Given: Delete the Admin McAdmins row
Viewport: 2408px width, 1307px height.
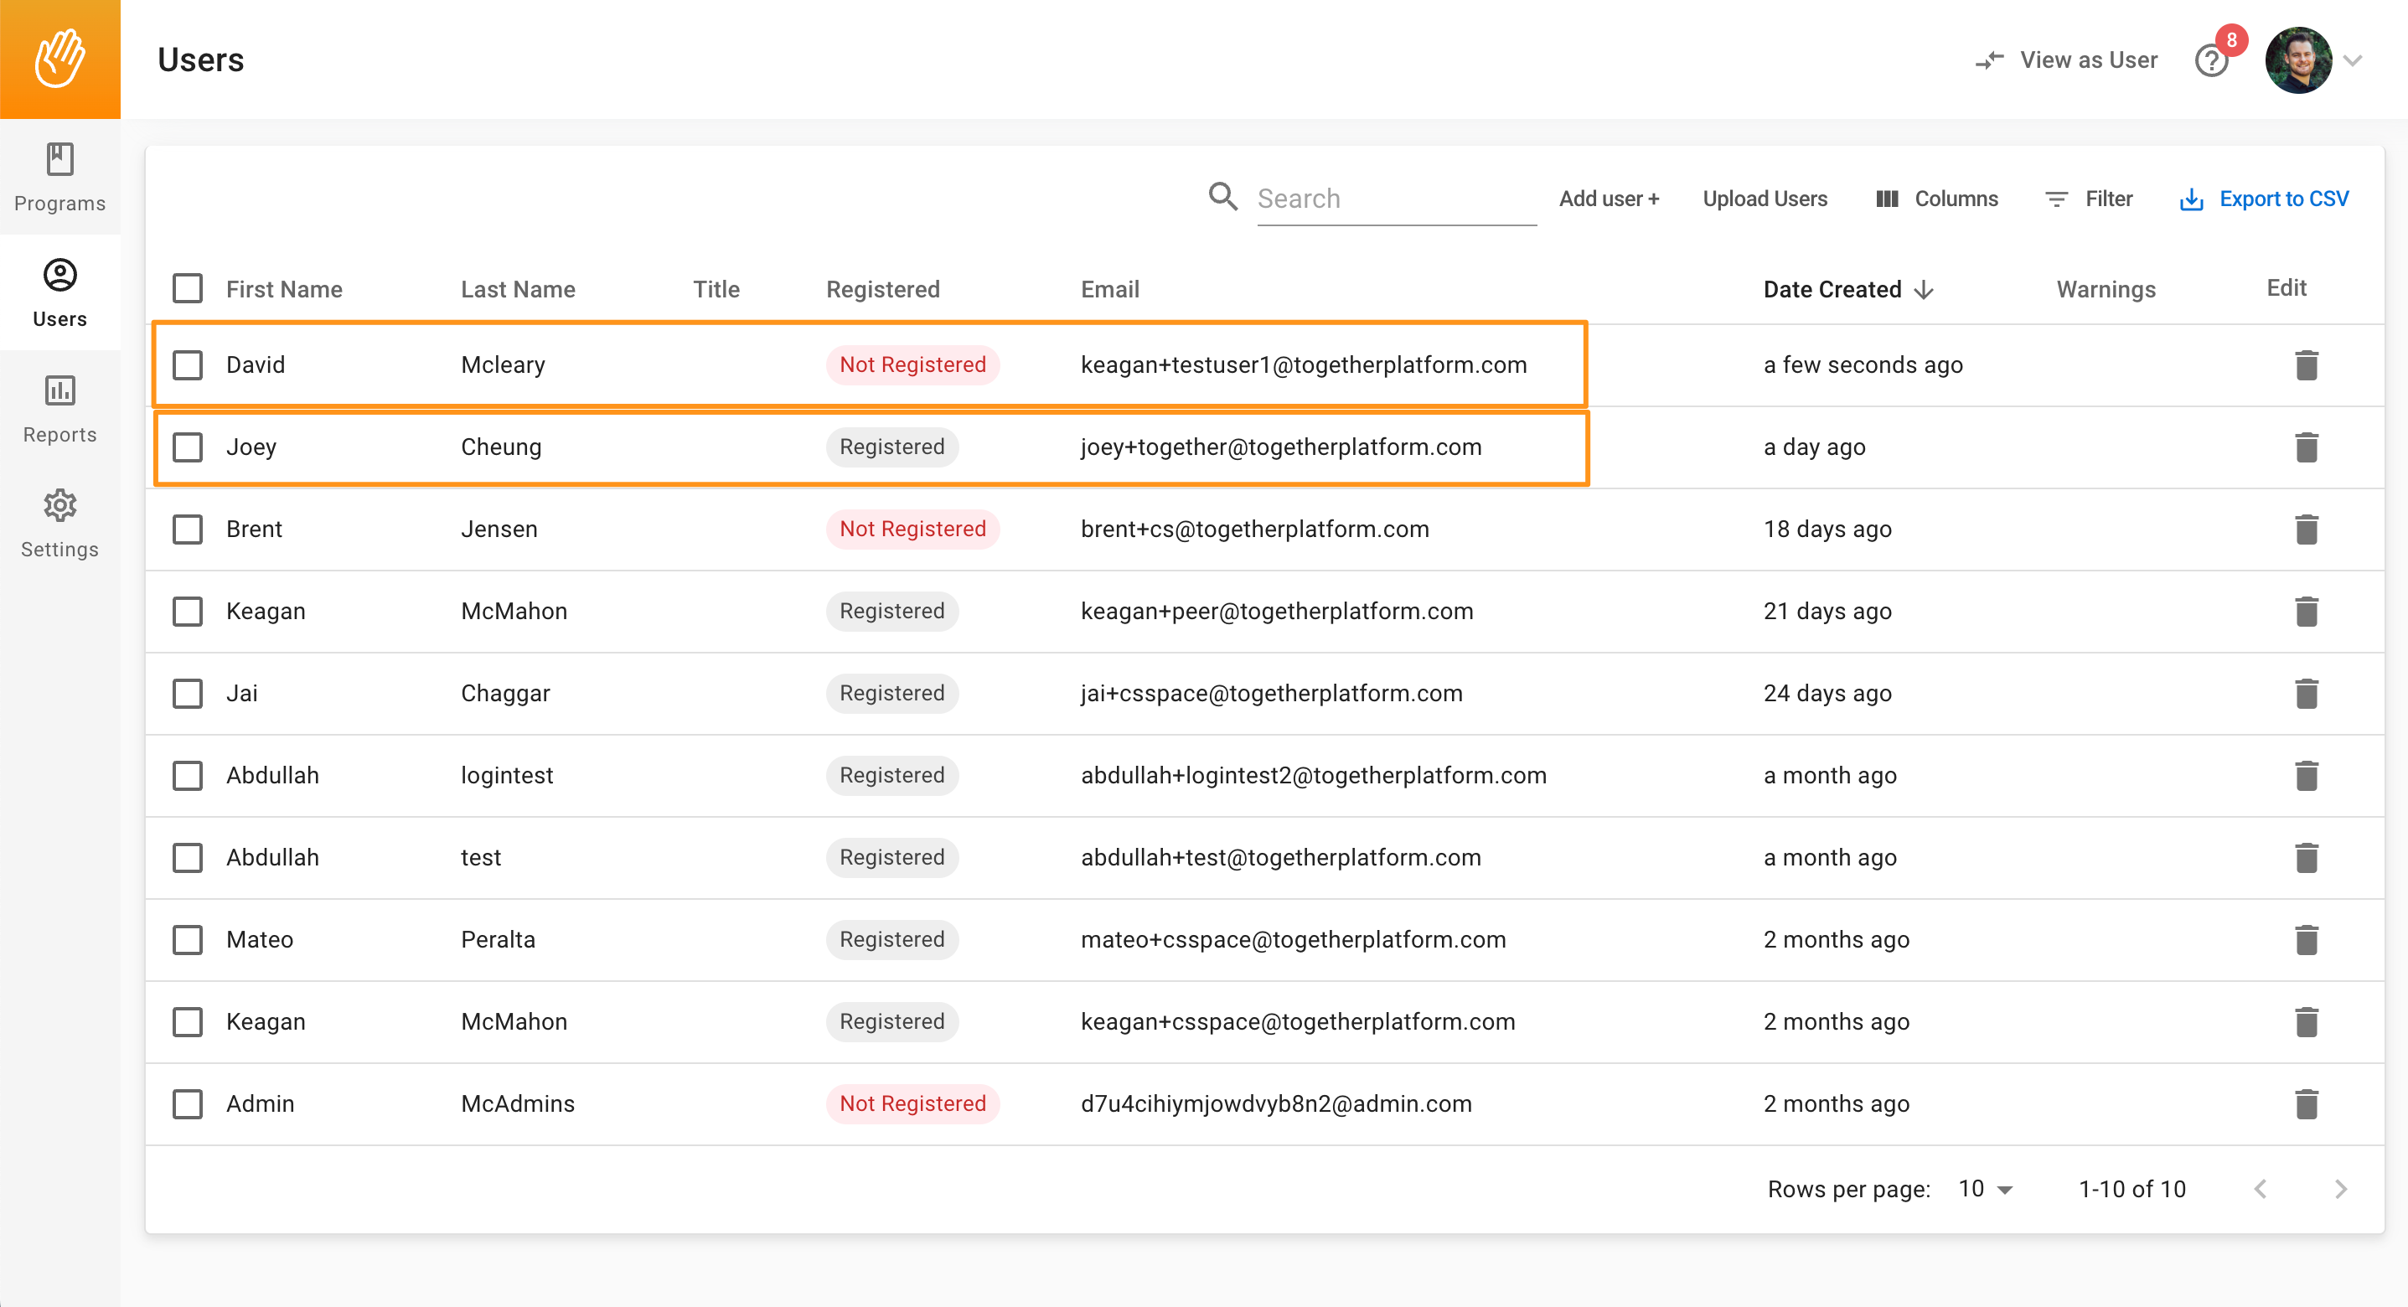Looking at the screenshot, I should pos(2306,1104).
